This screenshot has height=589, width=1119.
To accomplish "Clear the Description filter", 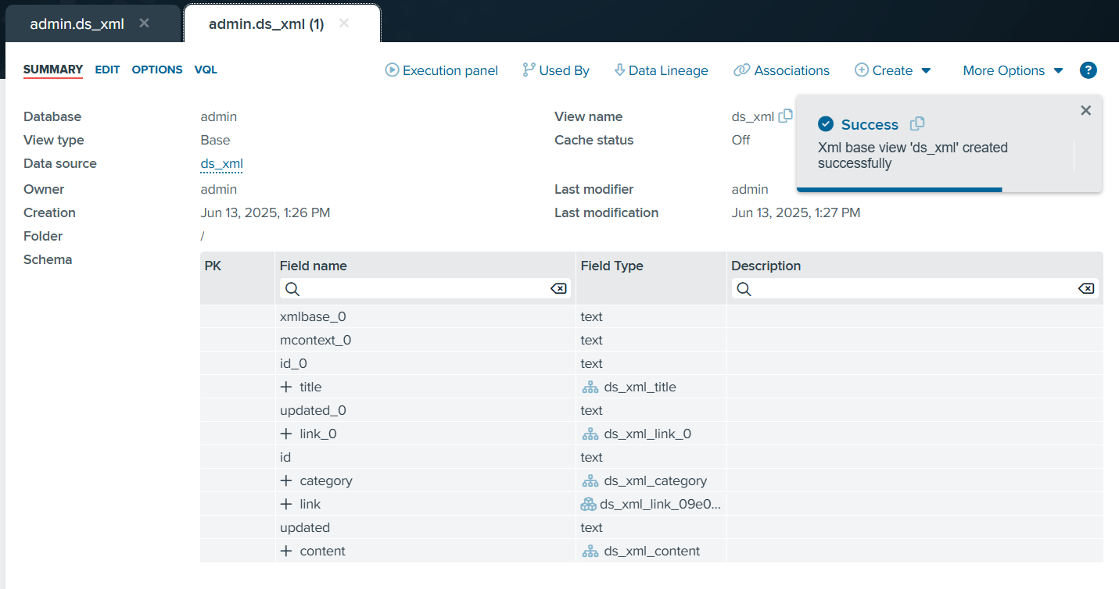I will click(1085, 289).
